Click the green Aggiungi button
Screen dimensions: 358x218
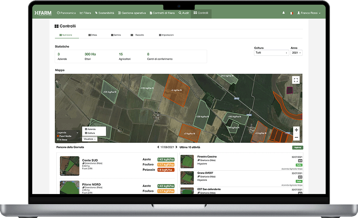(297, 148)
